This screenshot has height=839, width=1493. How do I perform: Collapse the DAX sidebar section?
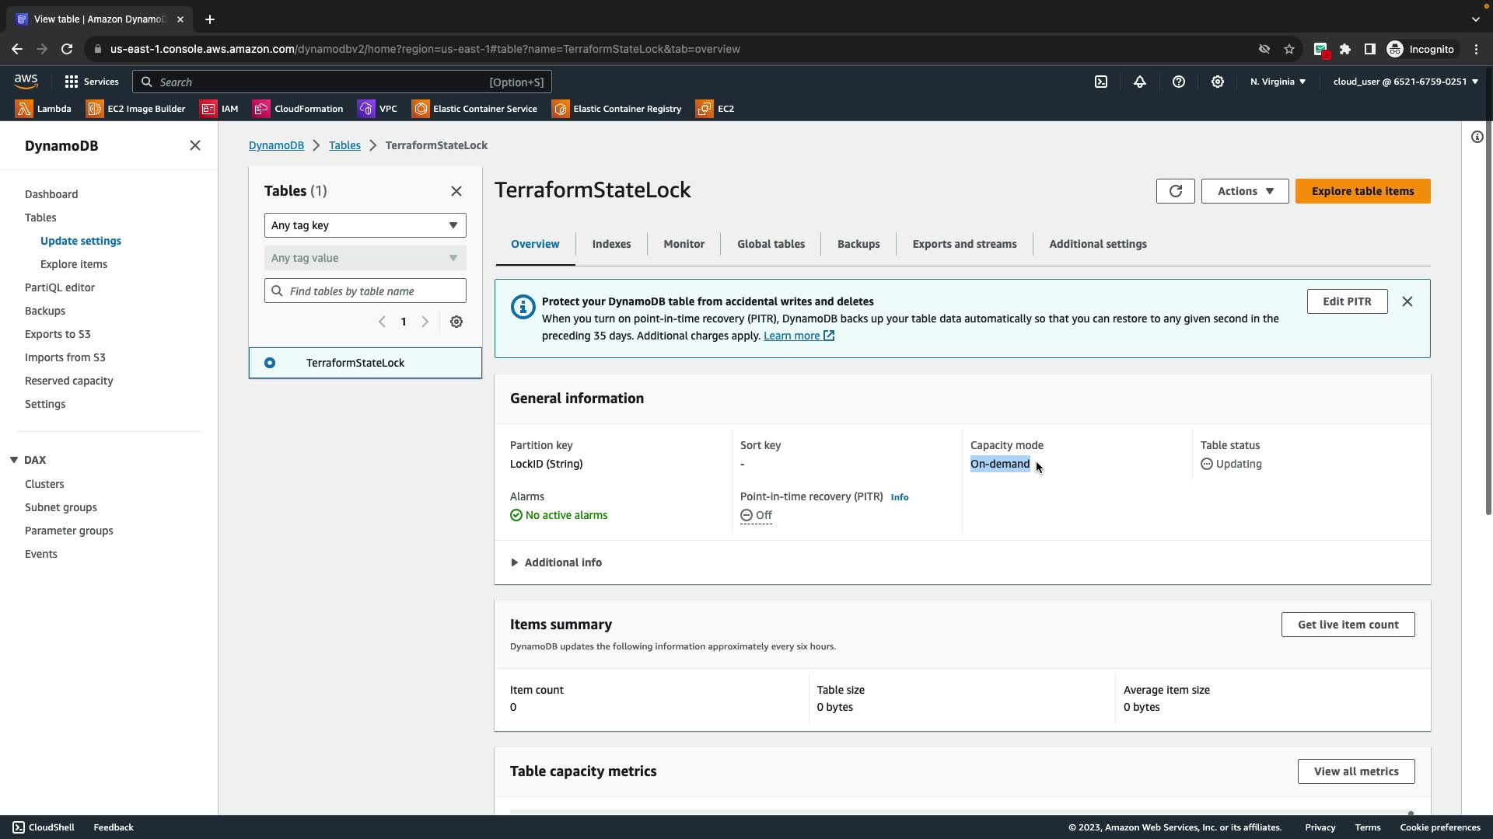[14, 460]
